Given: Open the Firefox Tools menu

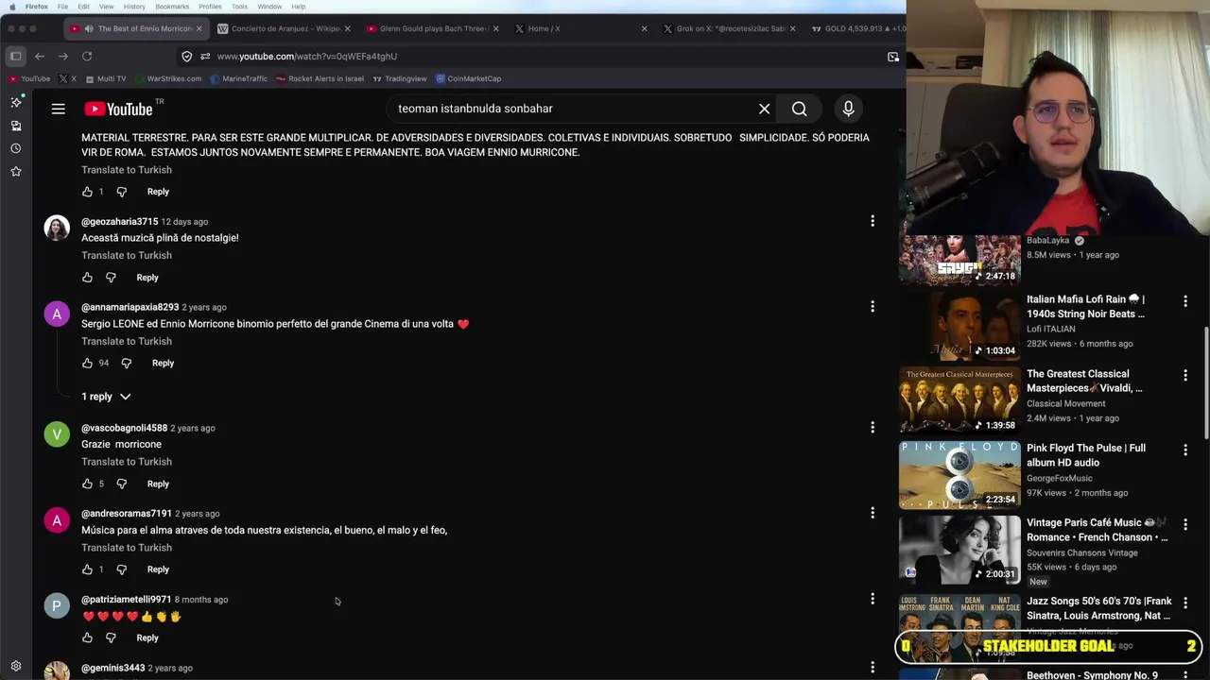Looking at the screenshot, I should pyautogui.click(x=240, y=7).
